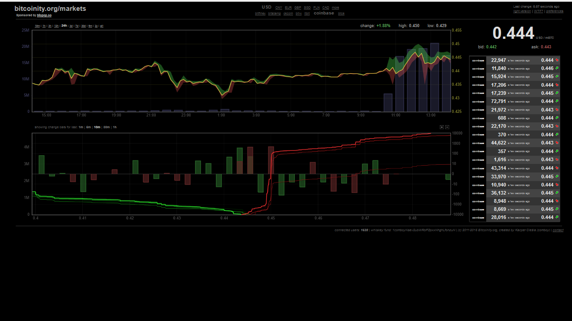Screen dimensions: 572x321
Task: Select the 24h chart timespan
Action: coord(64,26)
